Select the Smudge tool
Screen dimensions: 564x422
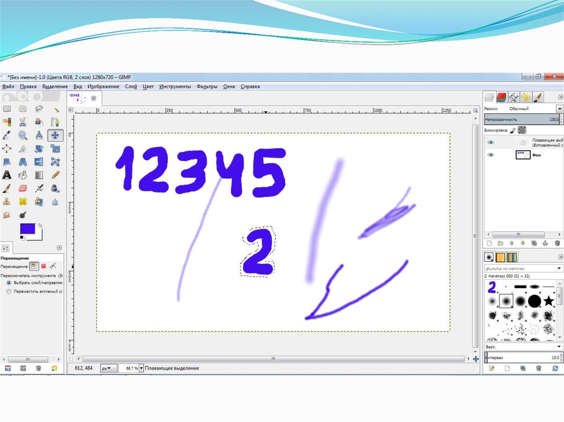(x=7, y=215)
